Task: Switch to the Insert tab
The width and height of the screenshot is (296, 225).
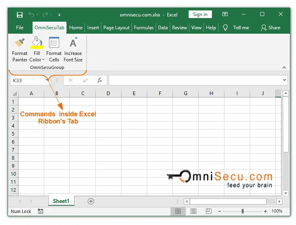Action: 93,28
